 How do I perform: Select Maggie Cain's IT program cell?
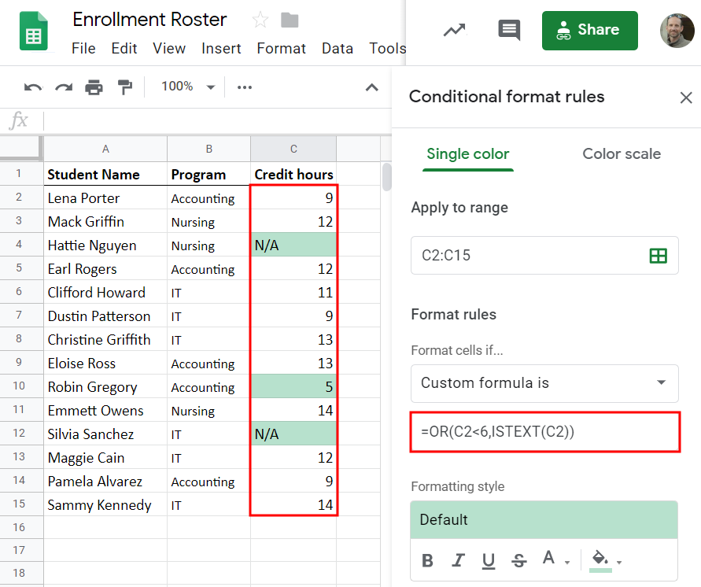208,457
